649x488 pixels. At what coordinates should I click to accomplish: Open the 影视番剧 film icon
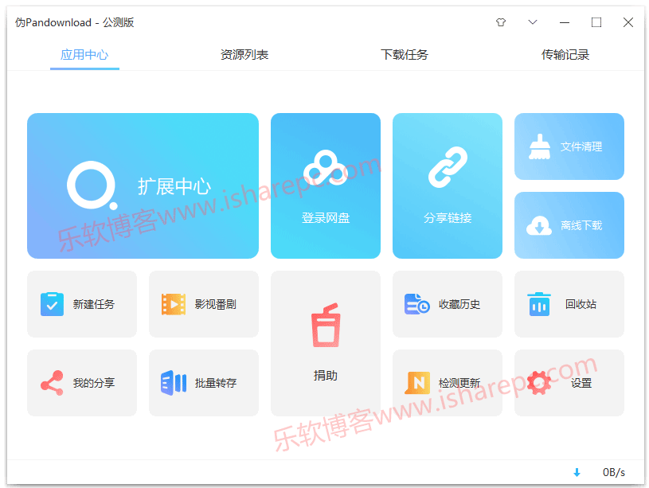[x=174, y=304]
